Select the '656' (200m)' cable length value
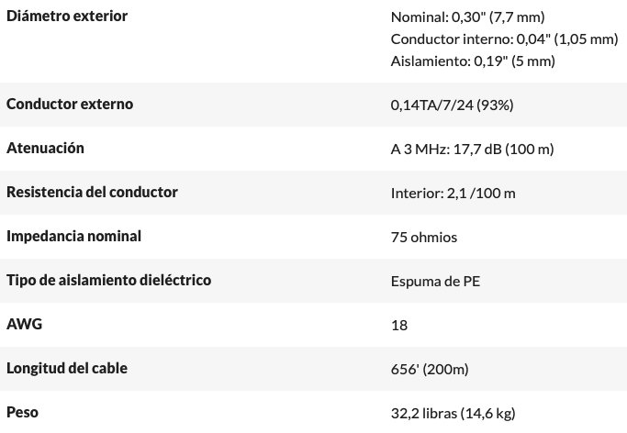 430,369
